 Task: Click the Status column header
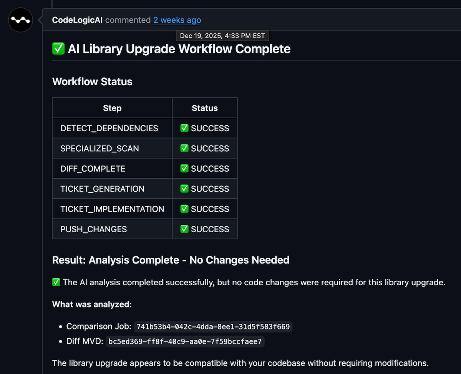point(205,108)
